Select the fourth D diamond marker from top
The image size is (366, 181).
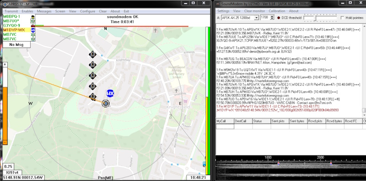93,86
